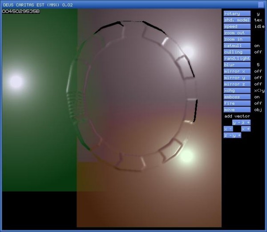
Task: Toggle the emboss effect
Action: [x=237, y=97]
